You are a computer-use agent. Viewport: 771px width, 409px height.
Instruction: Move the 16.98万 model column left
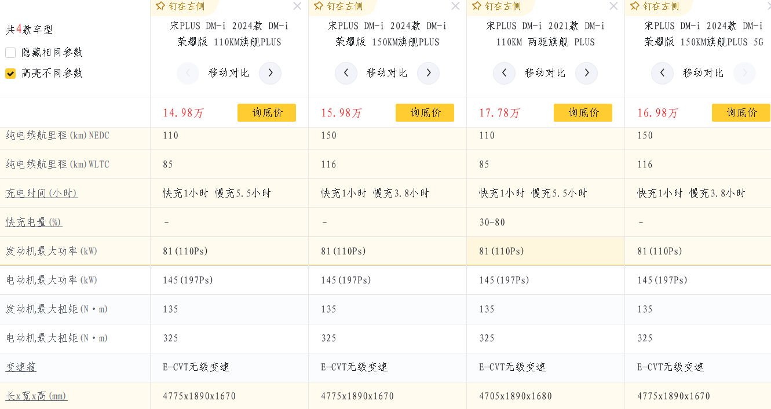point(662,73)
